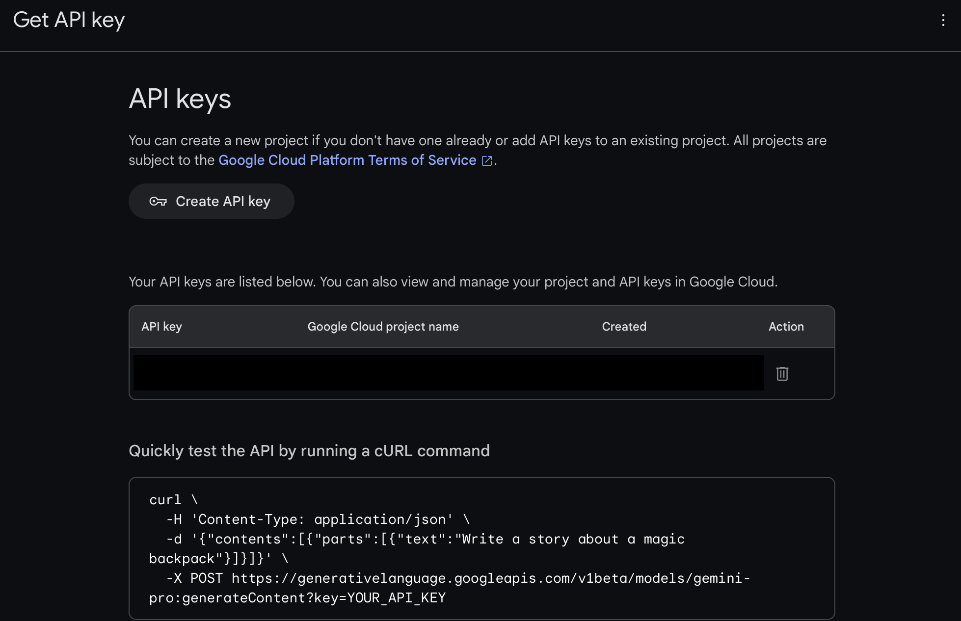
Task: Open the three-dot overflow menu
Action: click(943, 20)
